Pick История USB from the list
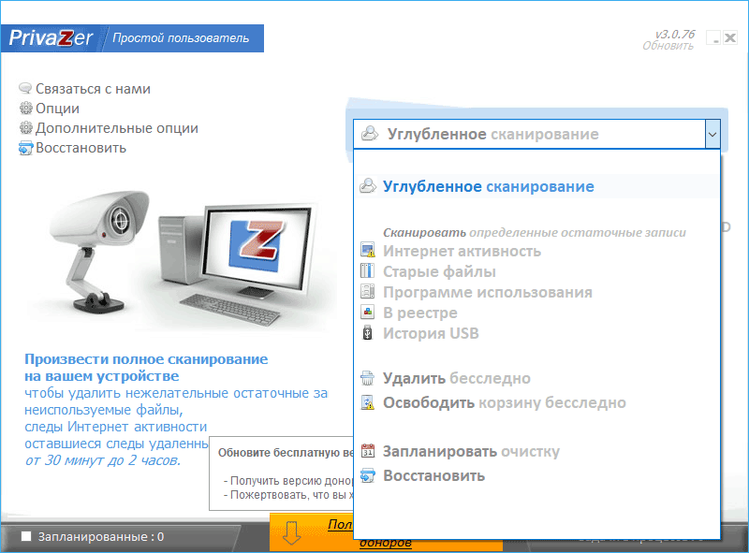The image size is (749, 553). pyautogui.click(x=431, y=333)
